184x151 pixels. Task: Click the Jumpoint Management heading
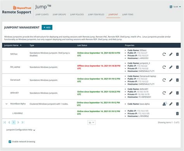(x=22, y=28)
